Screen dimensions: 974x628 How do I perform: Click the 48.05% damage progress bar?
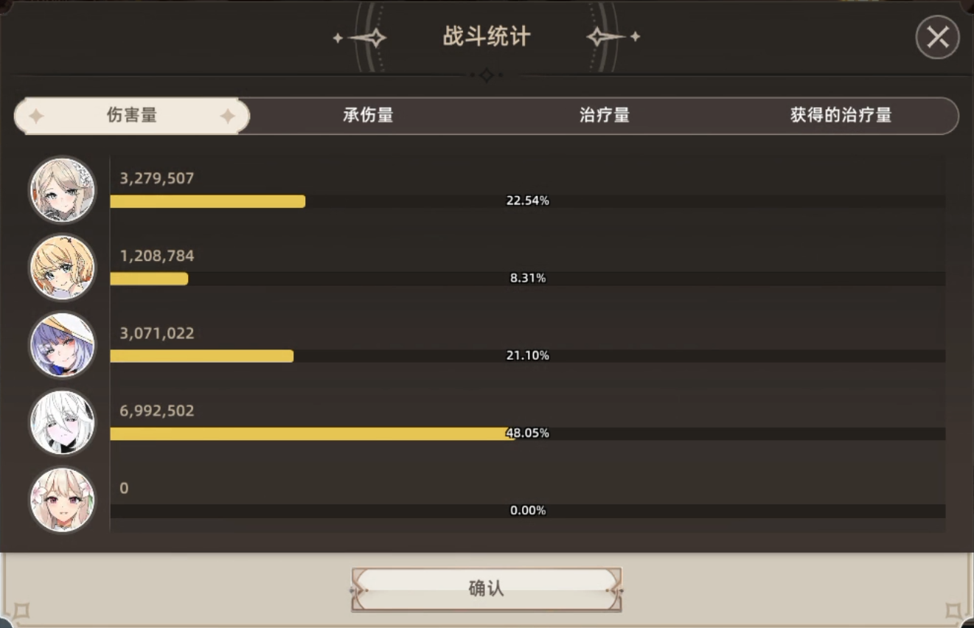click(528, 433)
